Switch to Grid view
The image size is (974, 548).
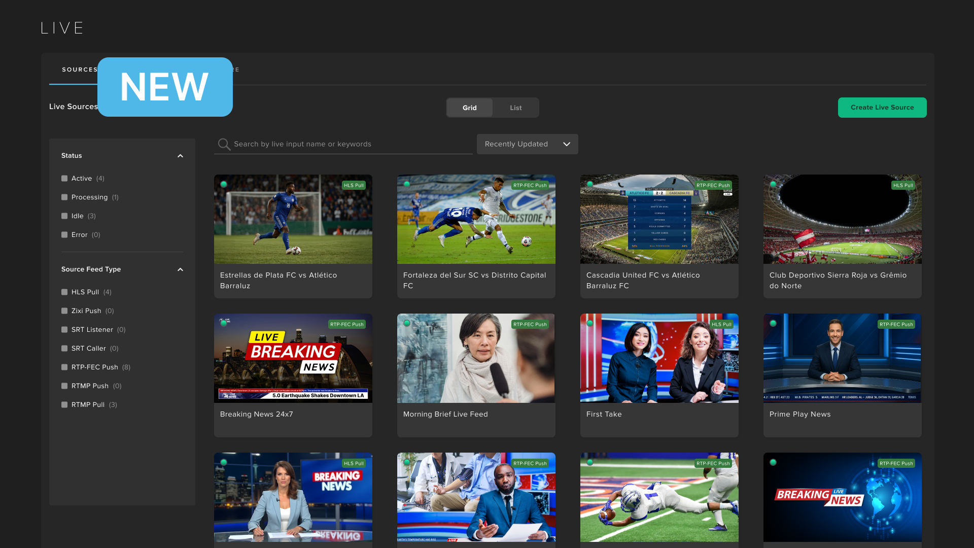(469, 108)
